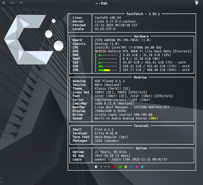Click the Pac-Man icon in color row
The height and width of the screenshot is (185, 203).
(96, 167)
